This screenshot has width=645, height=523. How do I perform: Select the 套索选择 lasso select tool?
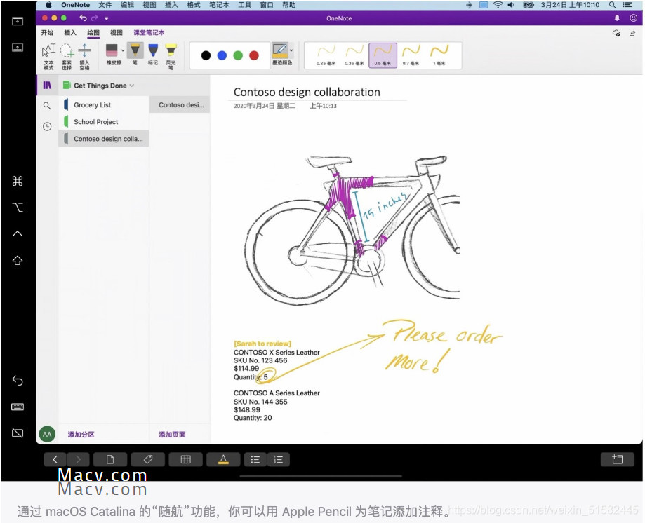pyautogui.click(x=67, y=56)
